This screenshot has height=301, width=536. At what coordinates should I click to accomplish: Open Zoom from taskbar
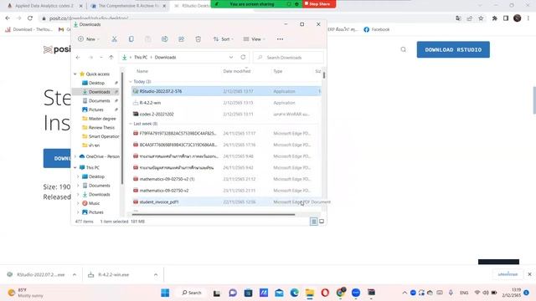tap(356, 293)
